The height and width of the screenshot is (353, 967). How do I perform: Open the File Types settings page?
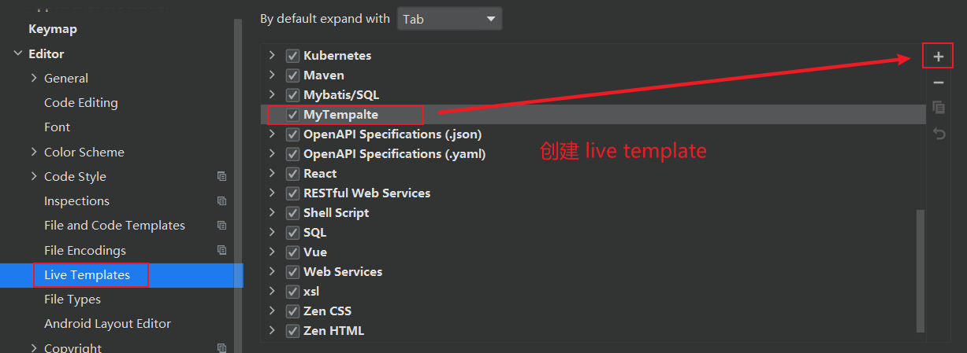point(73,300)
